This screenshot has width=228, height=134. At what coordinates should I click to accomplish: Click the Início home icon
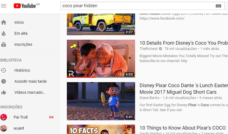pos(4,22)
